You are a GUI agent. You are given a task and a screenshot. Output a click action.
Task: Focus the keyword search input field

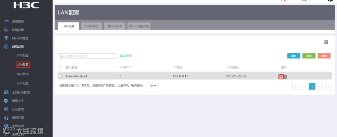[87, 56]
